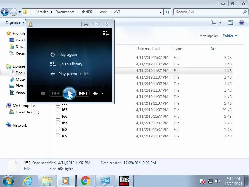Open Pictures library in navigation pane

click(x=17, y=86)
